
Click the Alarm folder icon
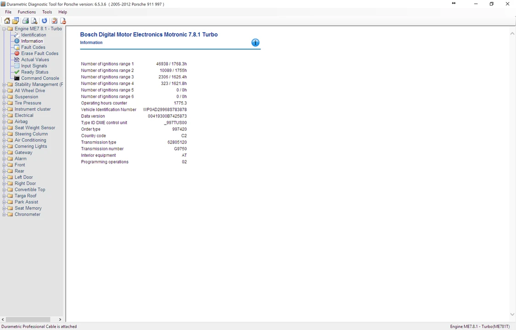point(10,159)
